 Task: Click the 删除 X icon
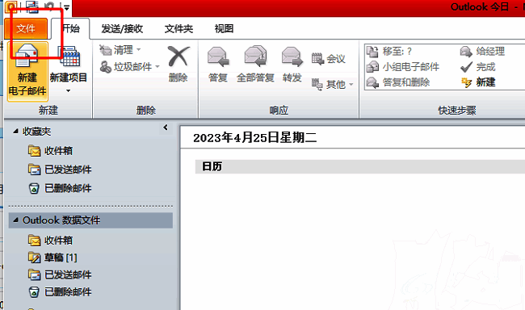pyautogui.click(x=178, y=57)
